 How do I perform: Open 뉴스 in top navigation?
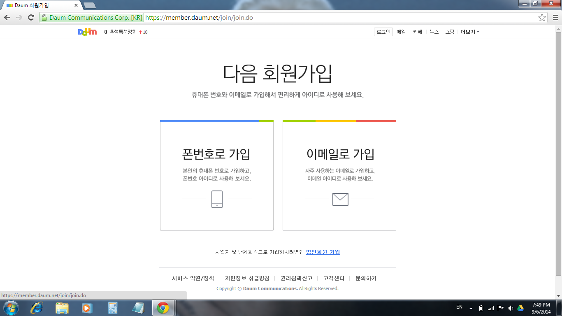tap(434, 32)
